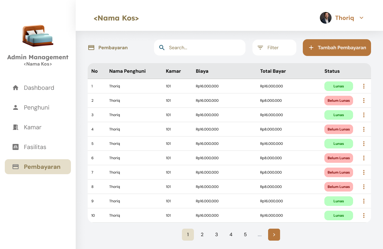The image size is (383, 249).
Task: Toggle Belum Lunas status on row 2
Action: coord(338,100)
